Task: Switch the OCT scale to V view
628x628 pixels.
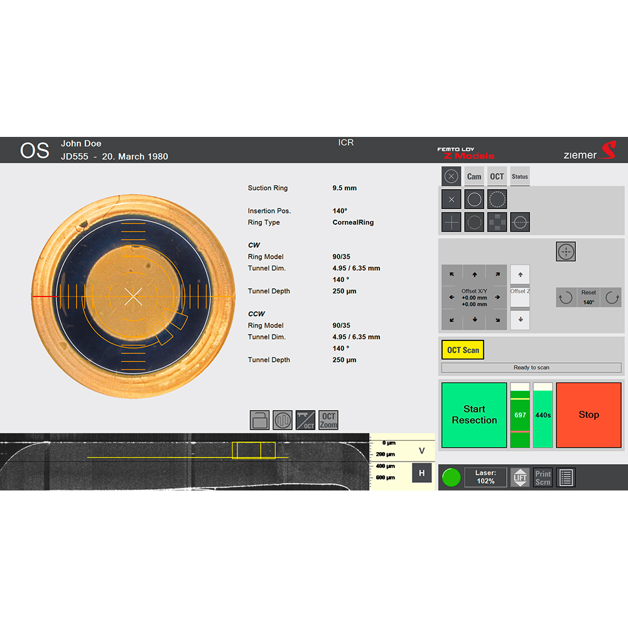Action: [x=421, y=450]
